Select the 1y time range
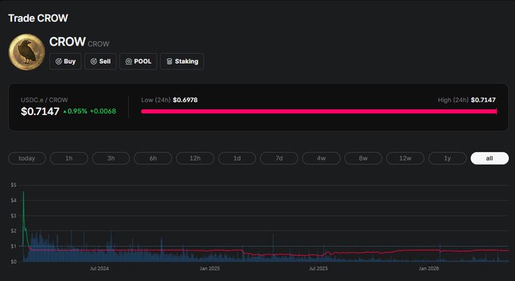 pos(448,158)
